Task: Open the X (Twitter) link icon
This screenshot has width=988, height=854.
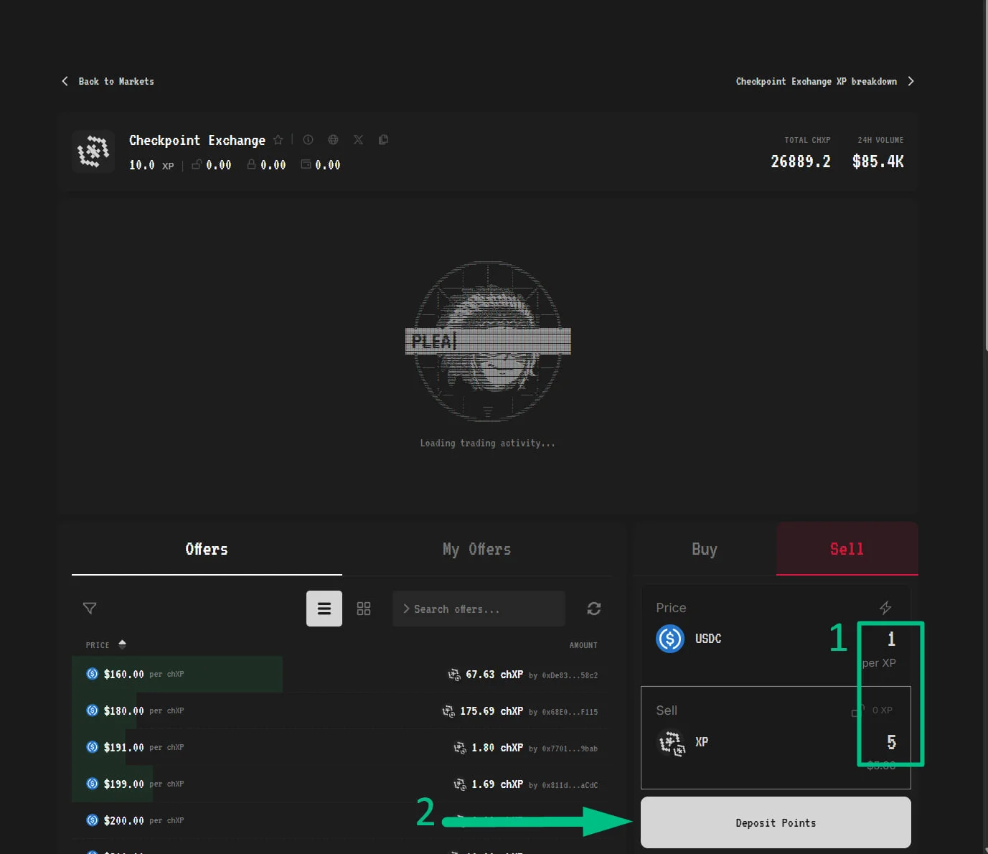Action: [358, 140]
